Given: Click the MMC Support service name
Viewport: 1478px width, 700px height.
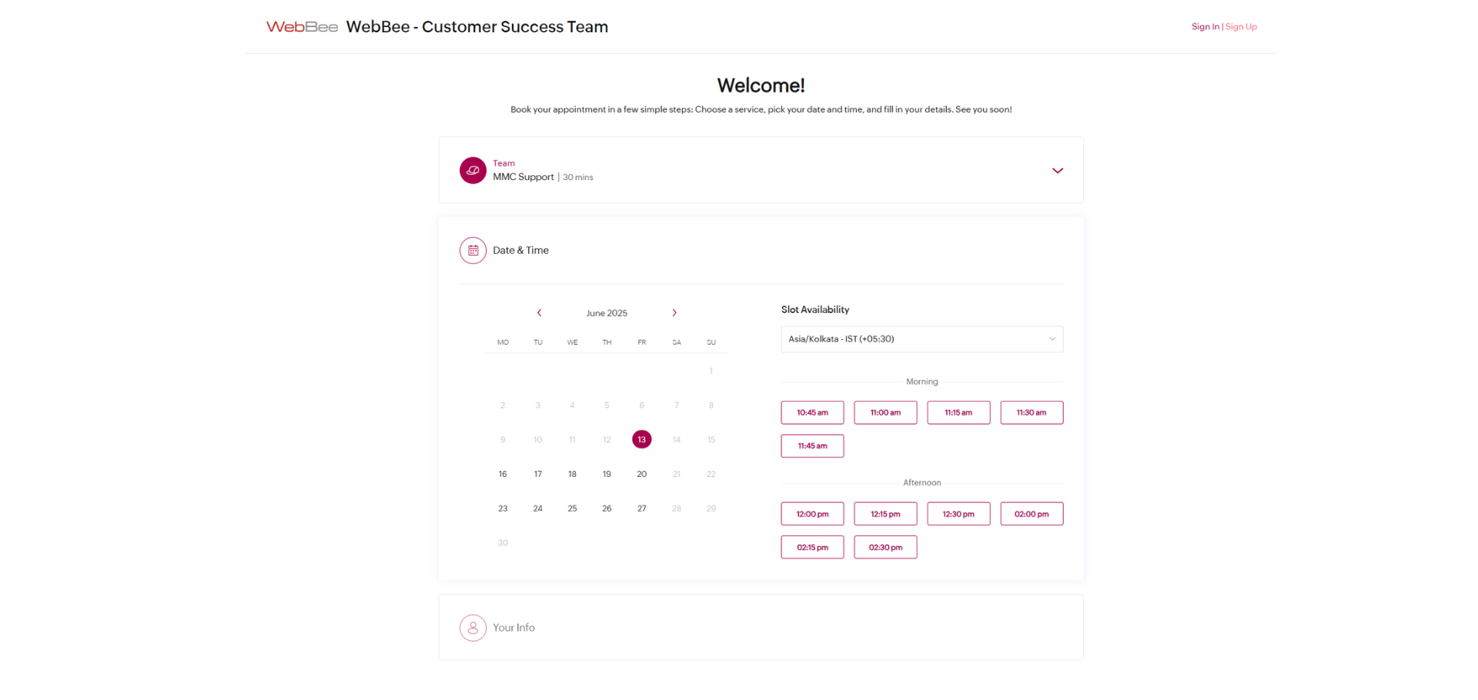Looking at the screenshot, I should click(523, 177).
